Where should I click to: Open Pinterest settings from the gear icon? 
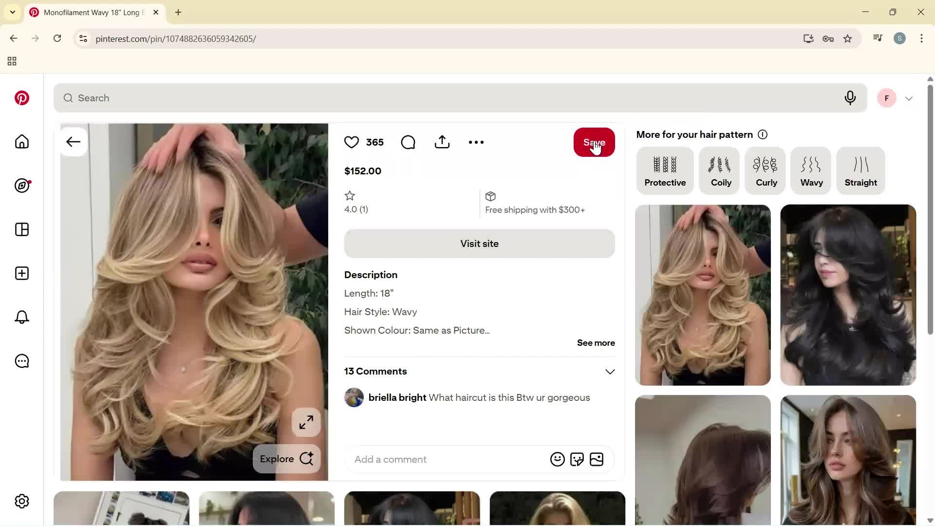coord(21,501)
